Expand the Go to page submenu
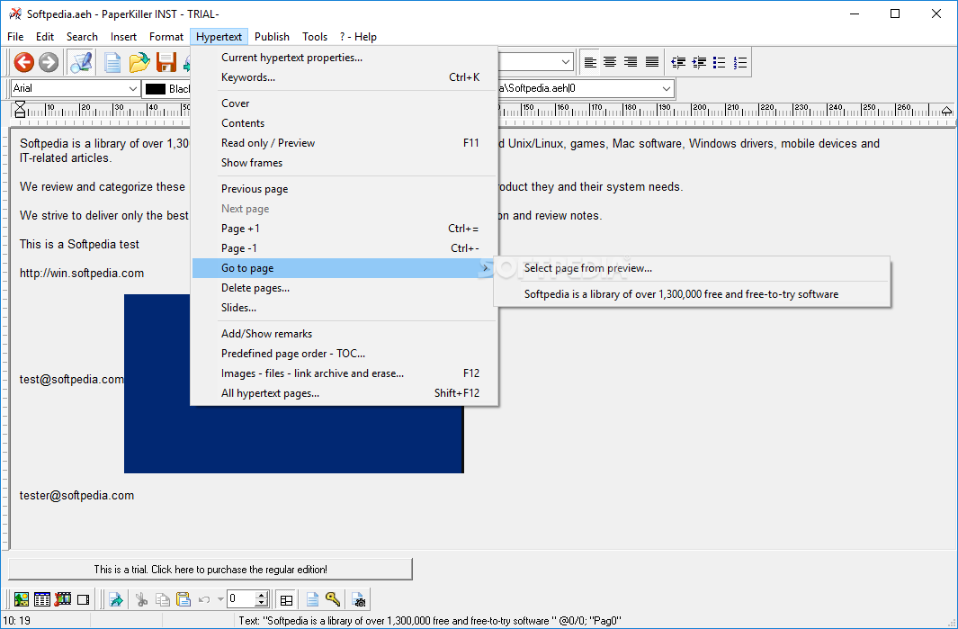The image size is (958, 629). pos(345,268)
